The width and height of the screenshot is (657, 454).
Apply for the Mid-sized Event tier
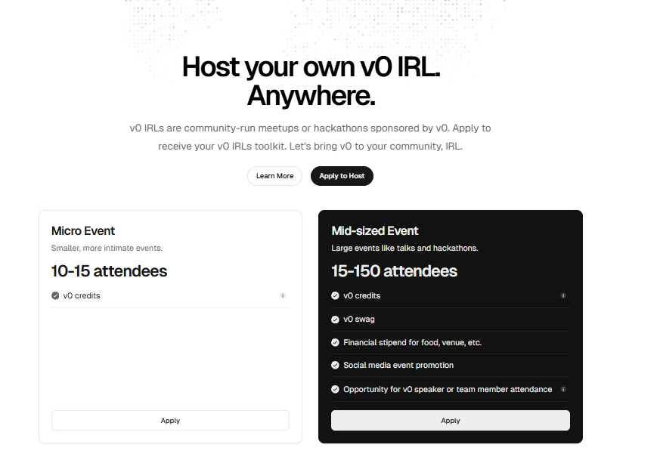(x=450, y=421)
